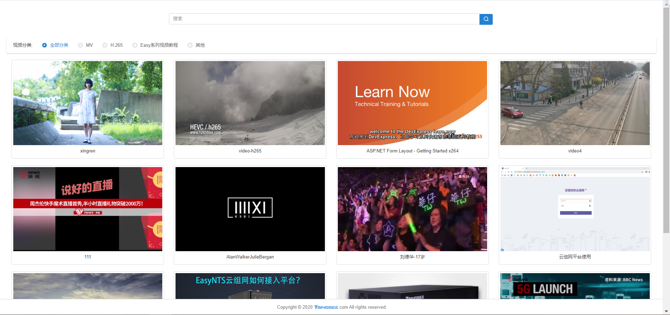This screenshot has height=315, width=670.
Task: Open the TSINGSEE black hardware device thumbnail
Action: coord(412,286)
